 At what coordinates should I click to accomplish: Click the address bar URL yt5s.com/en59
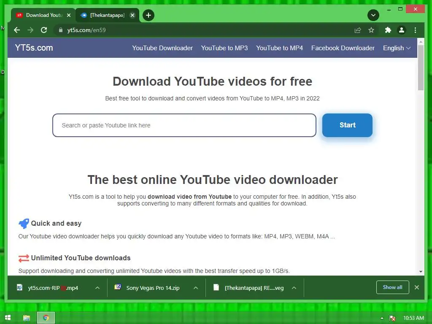pyautogui.click(x=86, y=30)
